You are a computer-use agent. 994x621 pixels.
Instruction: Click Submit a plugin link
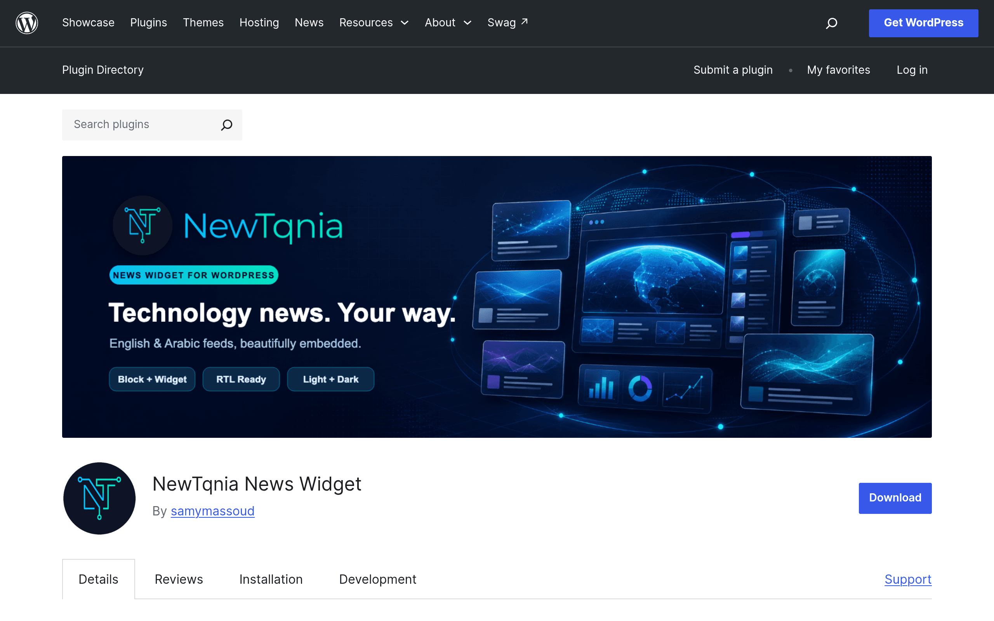pos(733,70)
